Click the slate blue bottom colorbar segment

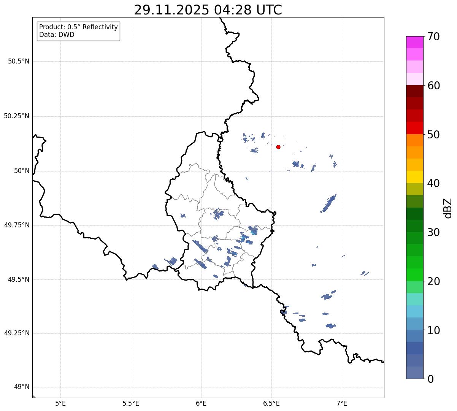point(414,373)
